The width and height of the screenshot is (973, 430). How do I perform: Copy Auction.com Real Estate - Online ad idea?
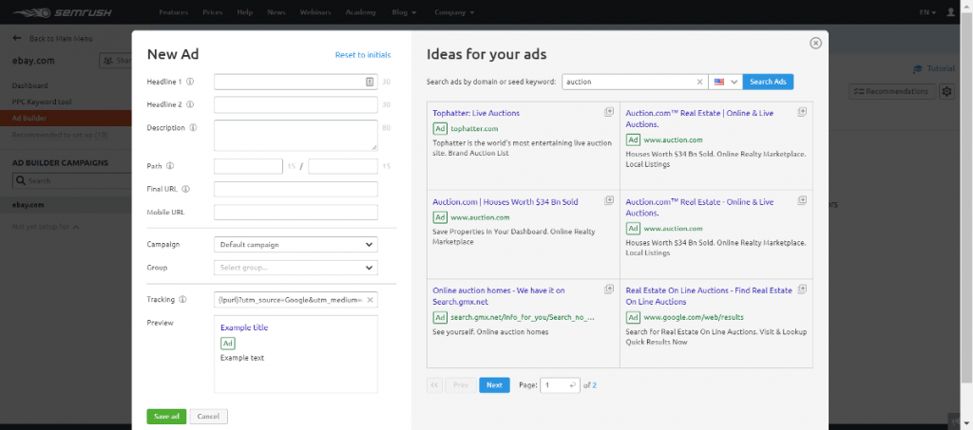pyautogui.click(x=802, y=200)
